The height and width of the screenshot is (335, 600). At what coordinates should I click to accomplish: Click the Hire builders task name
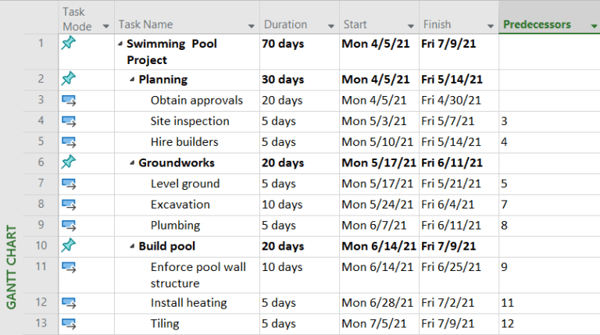tap(184, 142)
